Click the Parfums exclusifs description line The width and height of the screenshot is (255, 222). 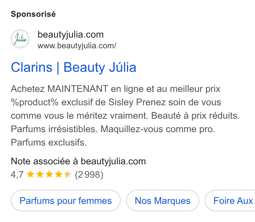click(49, 143)
